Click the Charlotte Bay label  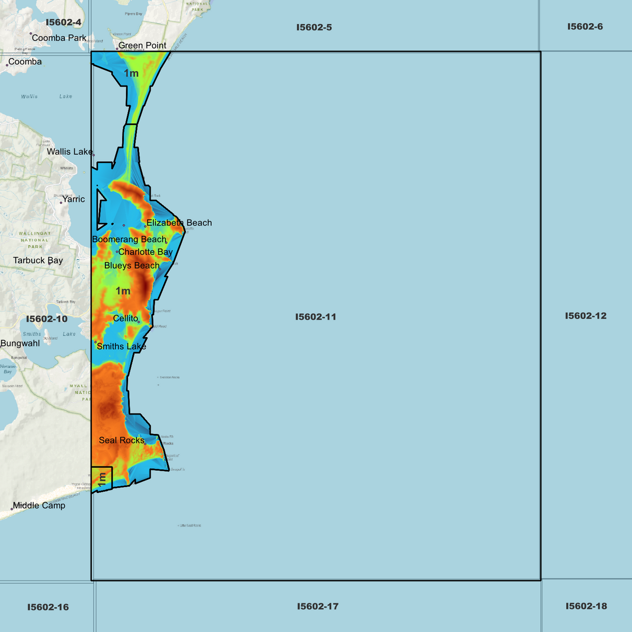point(145,252)
